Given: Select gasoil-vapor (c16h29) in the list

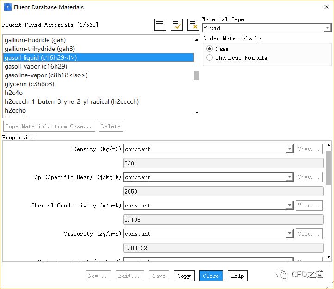Looking at the screenshot, I should coord(36,67).
